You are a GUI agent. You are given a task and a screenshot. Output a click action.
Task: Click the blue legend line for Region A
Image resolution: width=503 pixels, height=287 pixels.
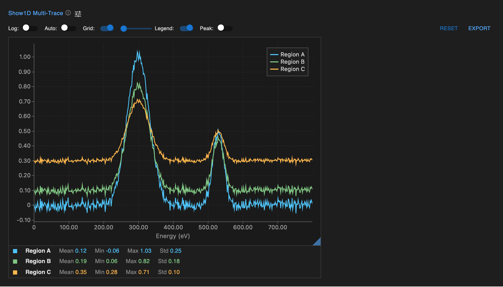(275, 55)
